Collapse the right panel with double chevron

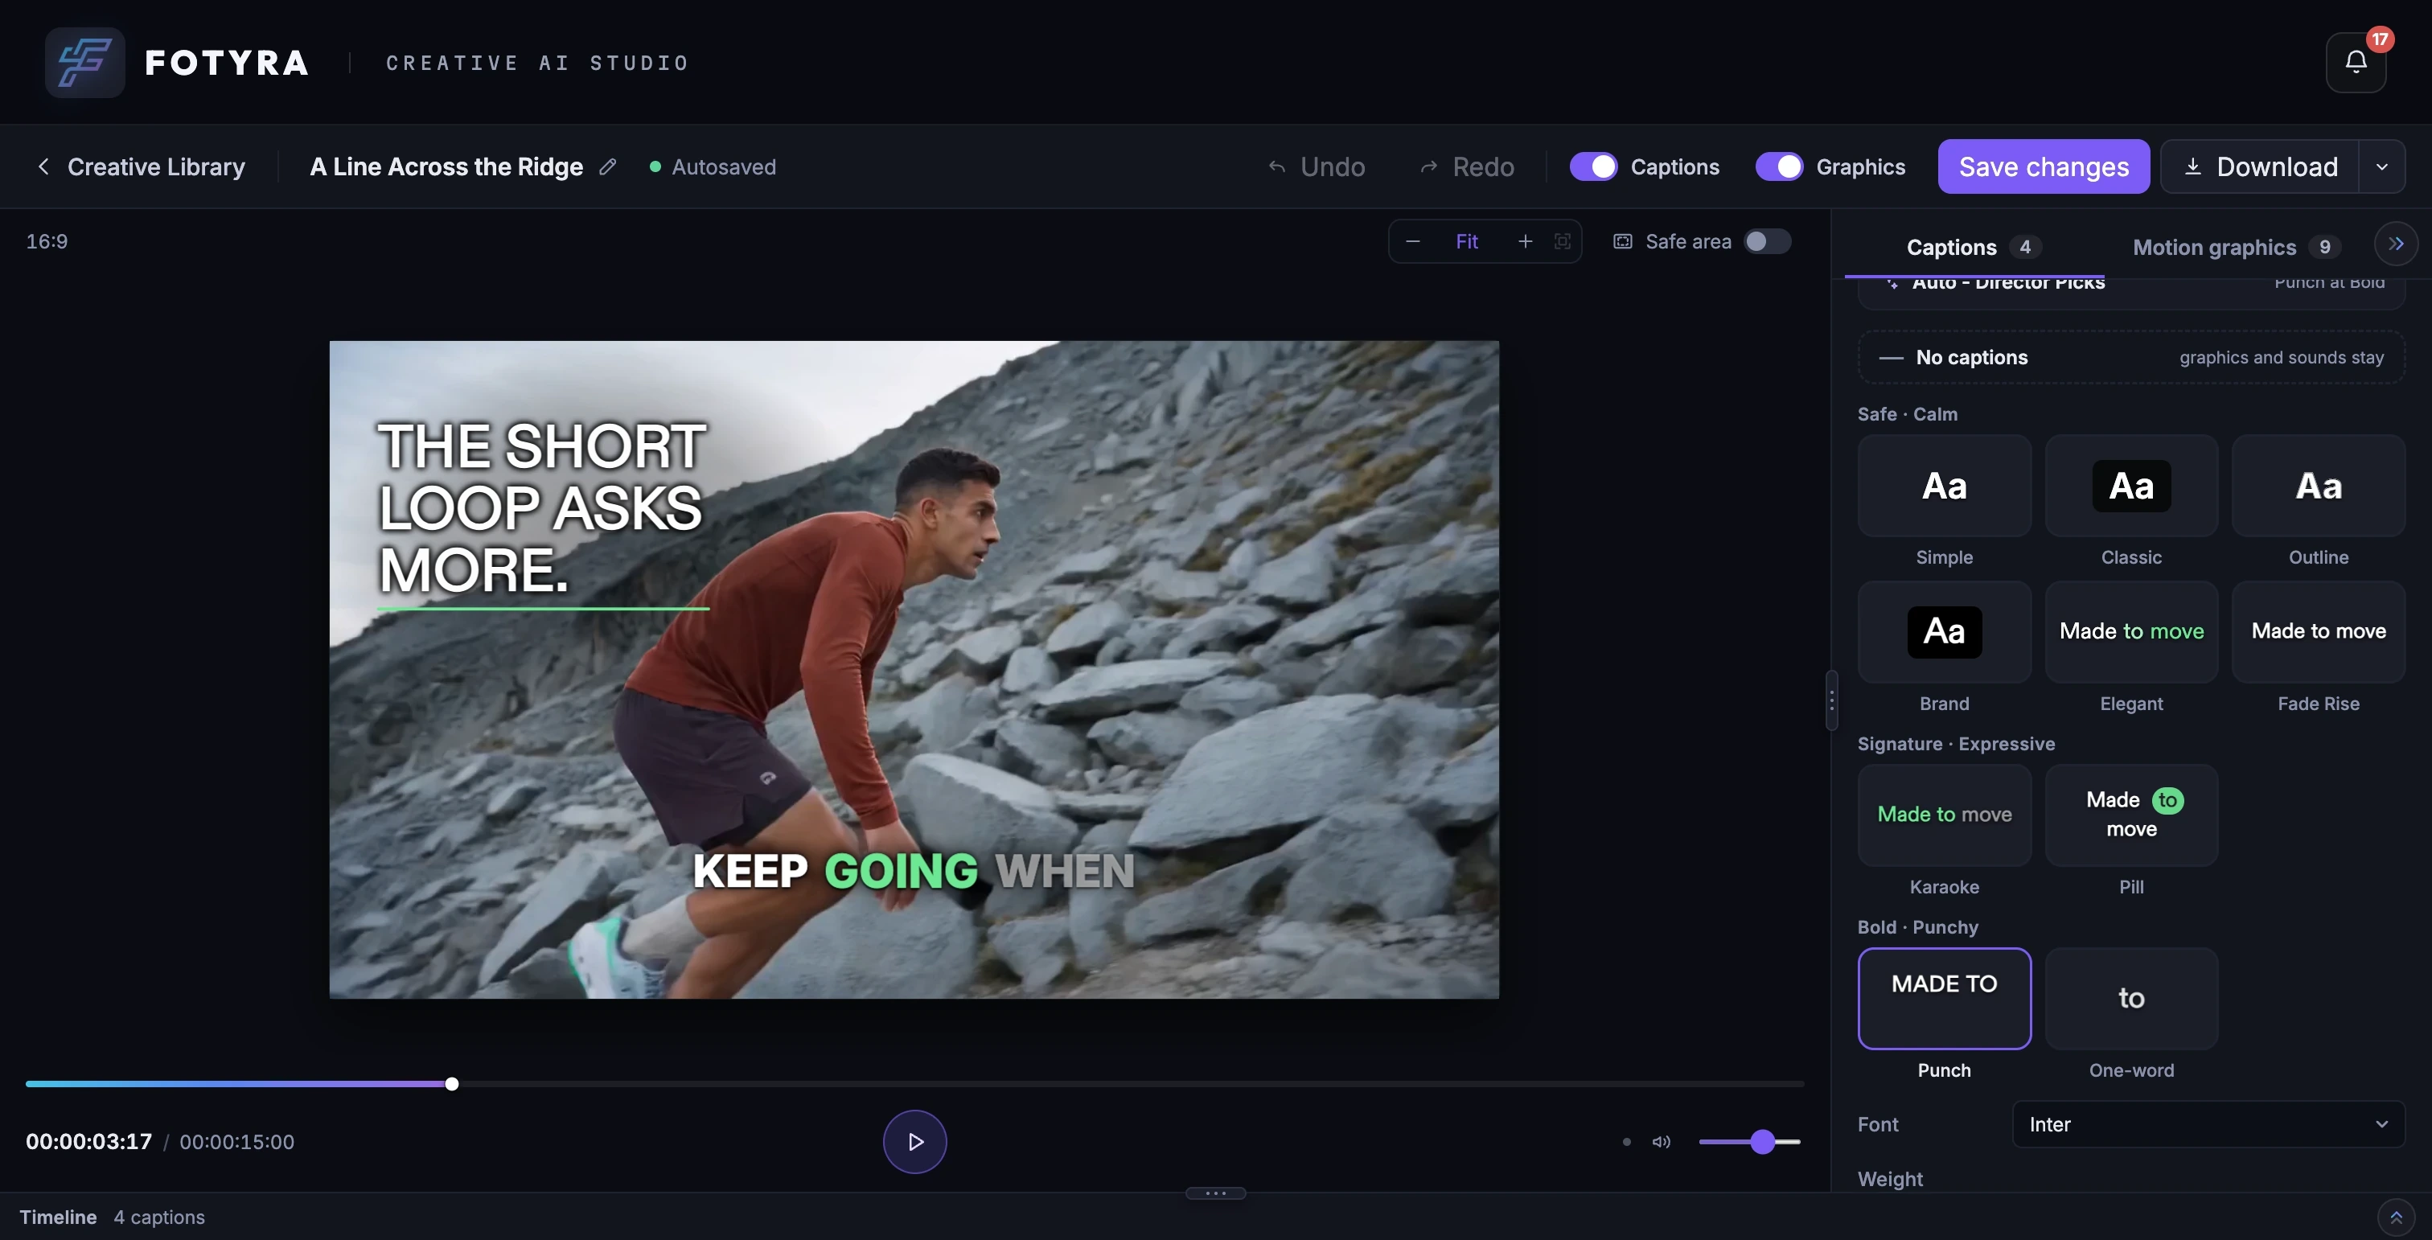(x=2396, y=244)
